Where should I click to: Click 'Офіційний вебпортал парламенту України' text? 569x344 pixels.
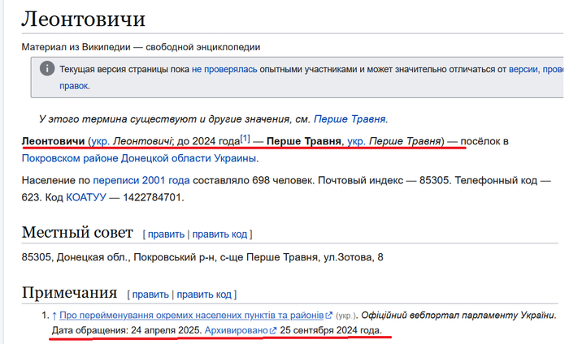coord(458,316)
